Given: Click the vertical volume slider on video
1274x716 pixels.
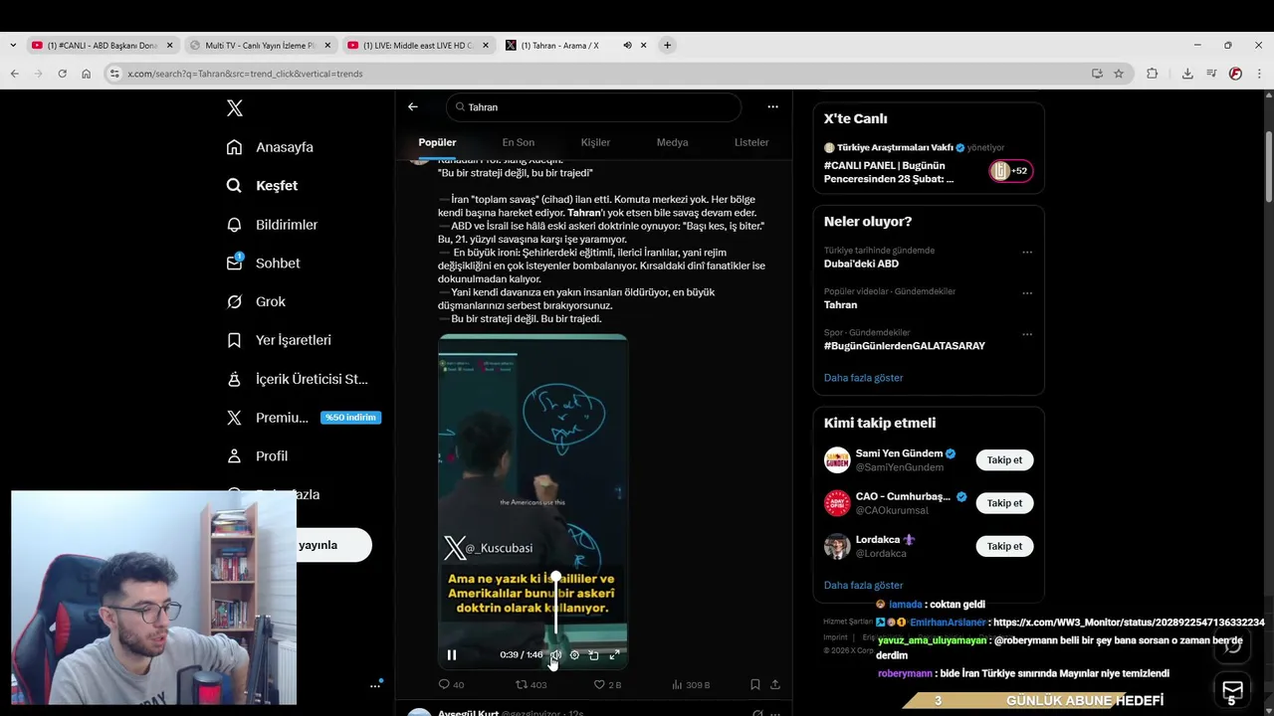Looking at the screenshot, I should tap(556, 604).
